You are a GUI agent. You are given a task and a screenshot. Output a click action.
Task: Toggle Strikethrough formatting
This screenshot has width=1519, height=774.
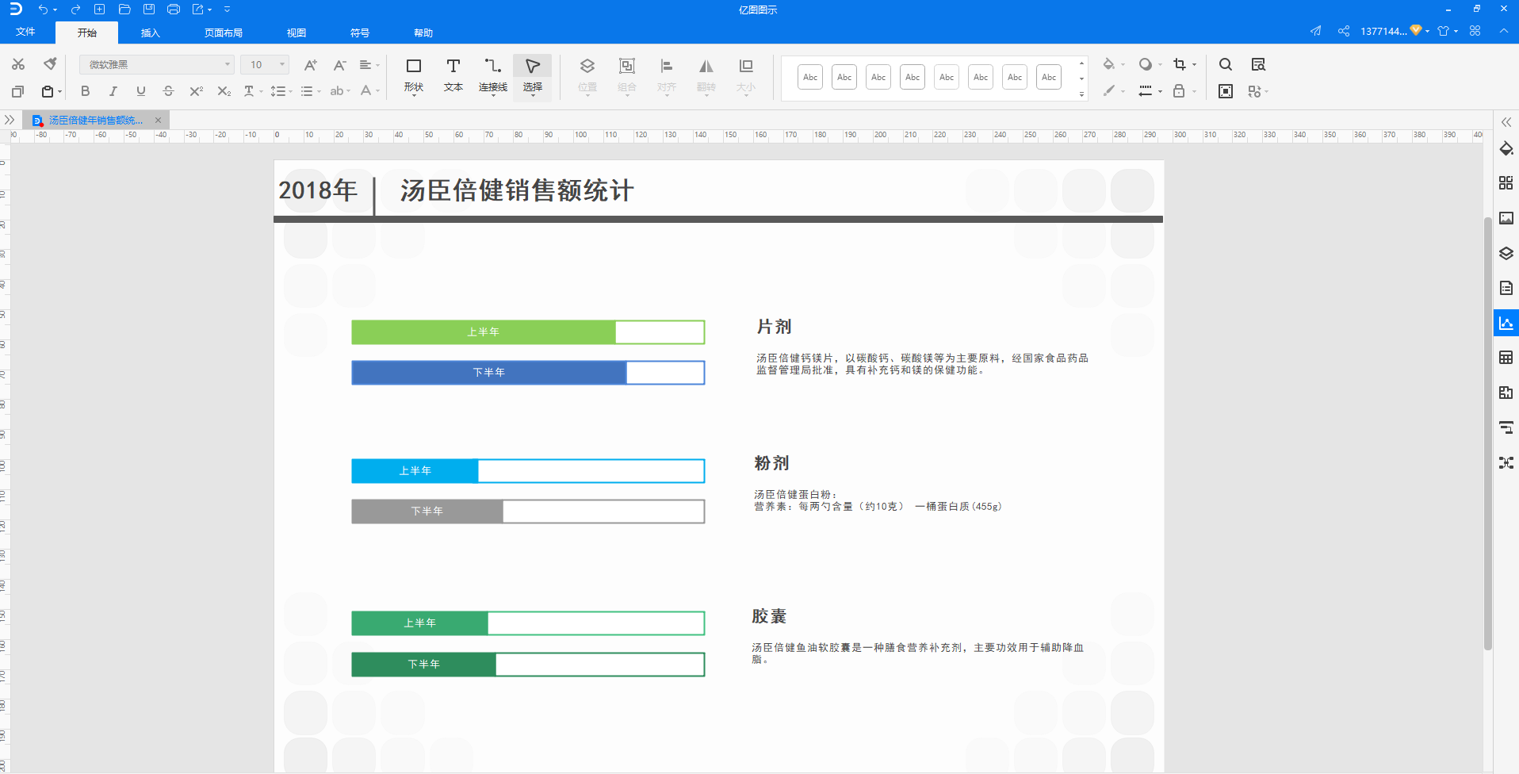(168, 91)
